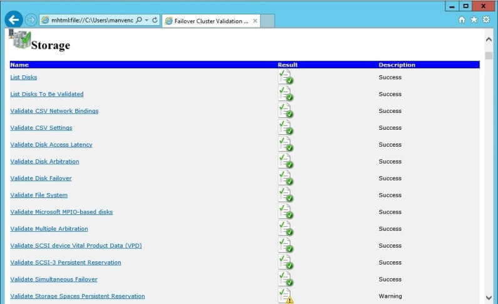Click the browser Back arrow button
The height and width of the screenshot is (304, 498).
pyautogui.click(x=13, y=20)
